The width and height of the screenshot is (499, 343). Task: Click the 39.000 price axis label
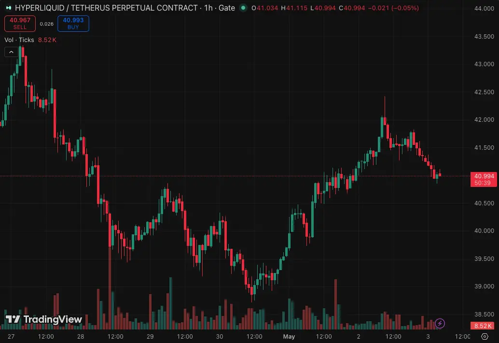[x=484, y=286]
